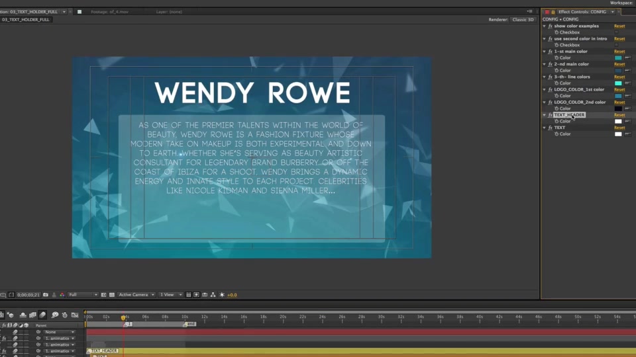
Task: Click the 0;00;03;21 timecode field
Action: 28,295
